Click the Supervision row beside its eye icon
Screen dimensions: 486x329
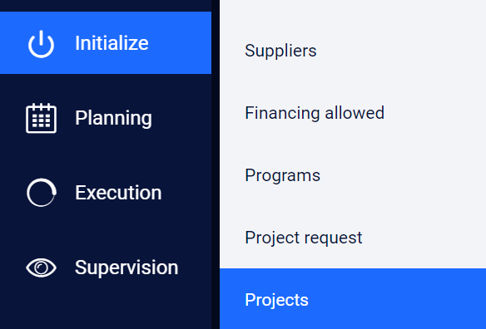106,268
